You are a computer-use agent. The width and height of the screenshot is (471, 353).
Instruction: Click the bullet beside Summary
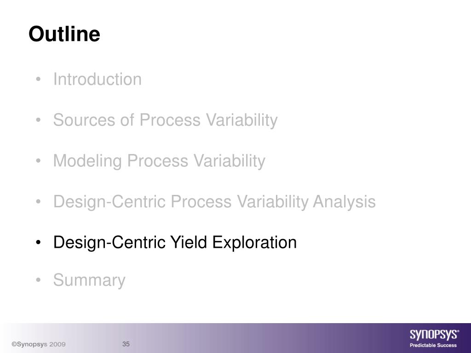38,280
